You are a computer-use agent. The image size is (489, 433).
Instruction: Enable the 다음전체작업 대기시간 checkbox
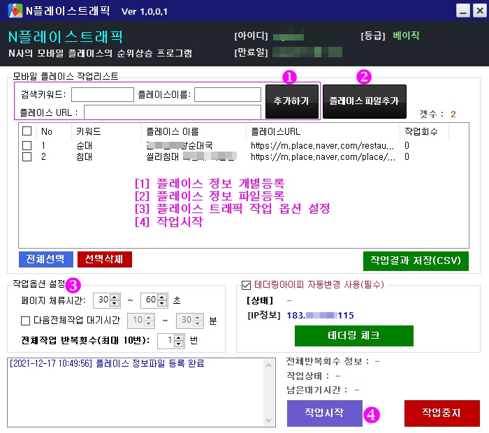[25, 321]
